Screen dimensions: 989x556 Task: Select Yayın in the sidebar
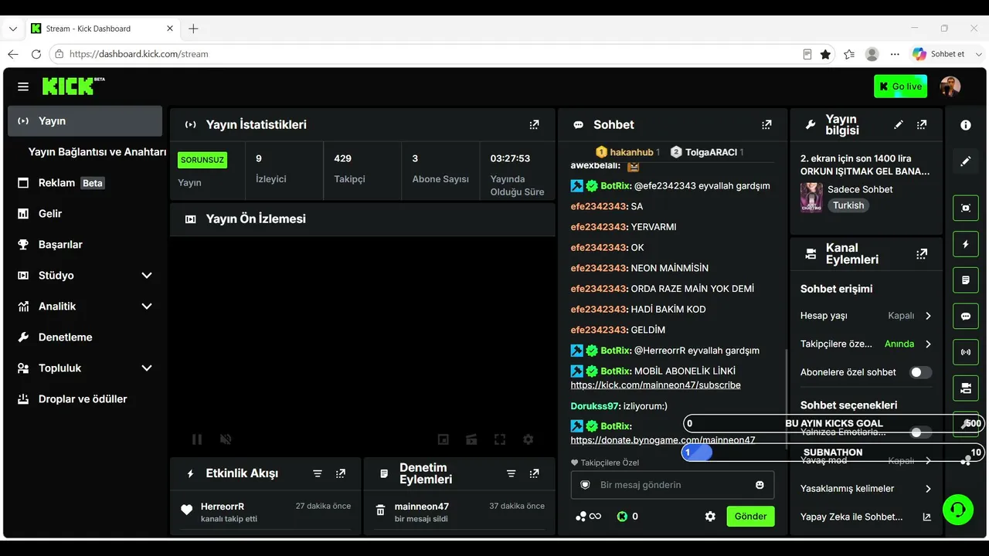tap(85, 121)
